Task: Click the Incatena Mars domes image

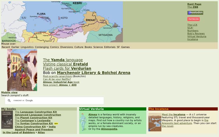Action: coord(155,122)
